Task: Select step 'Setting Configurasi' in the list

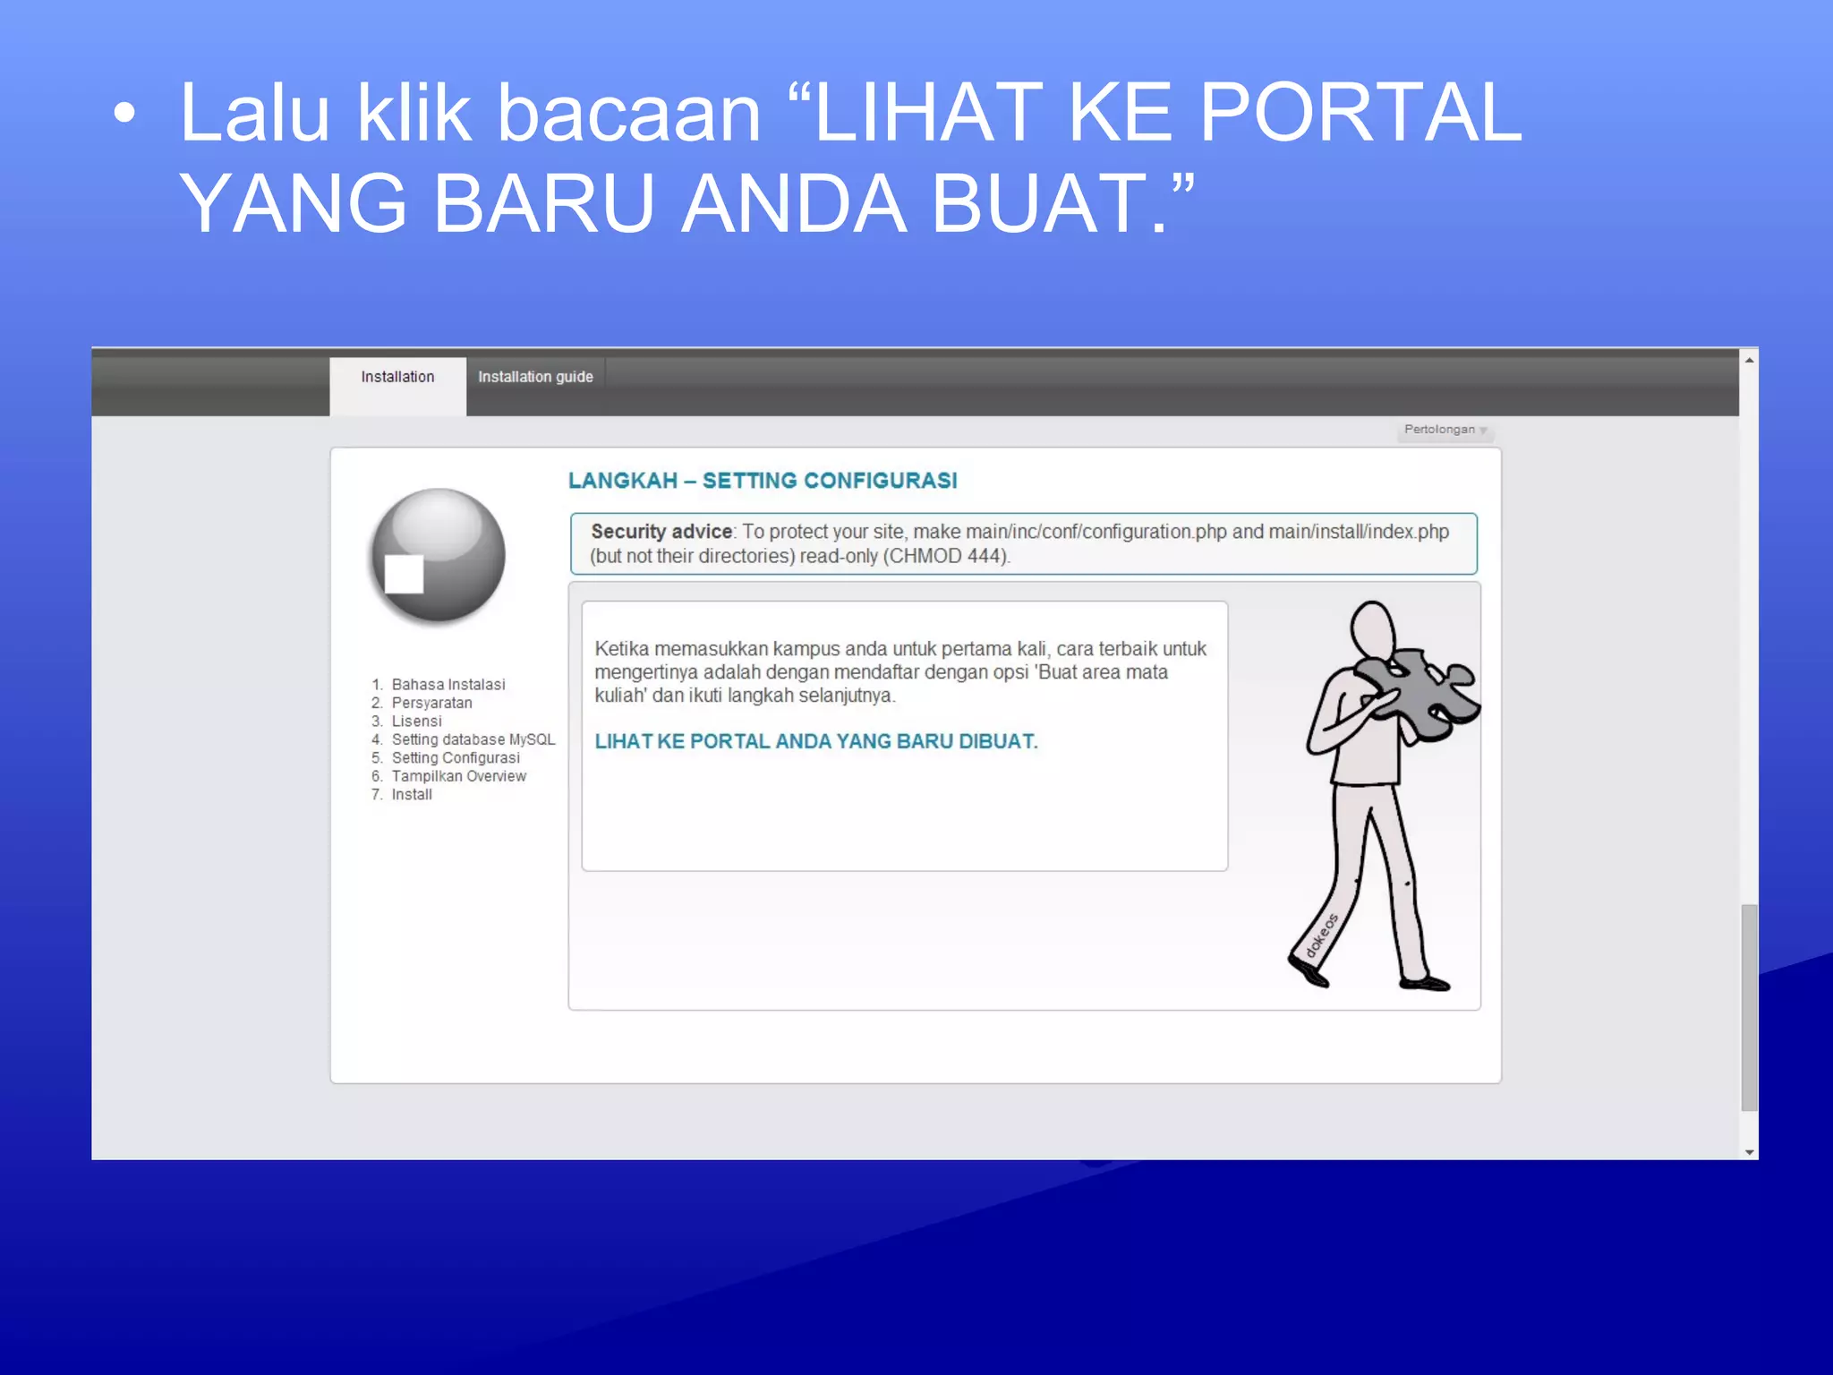Action: pyautogui.click(x=456, y=757)
